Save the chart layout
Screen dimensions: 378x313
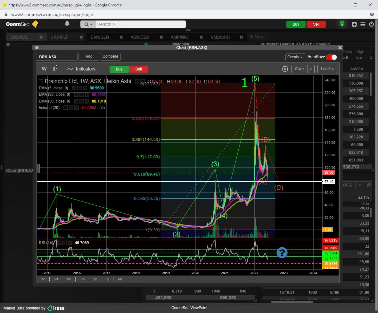point(299,69)
